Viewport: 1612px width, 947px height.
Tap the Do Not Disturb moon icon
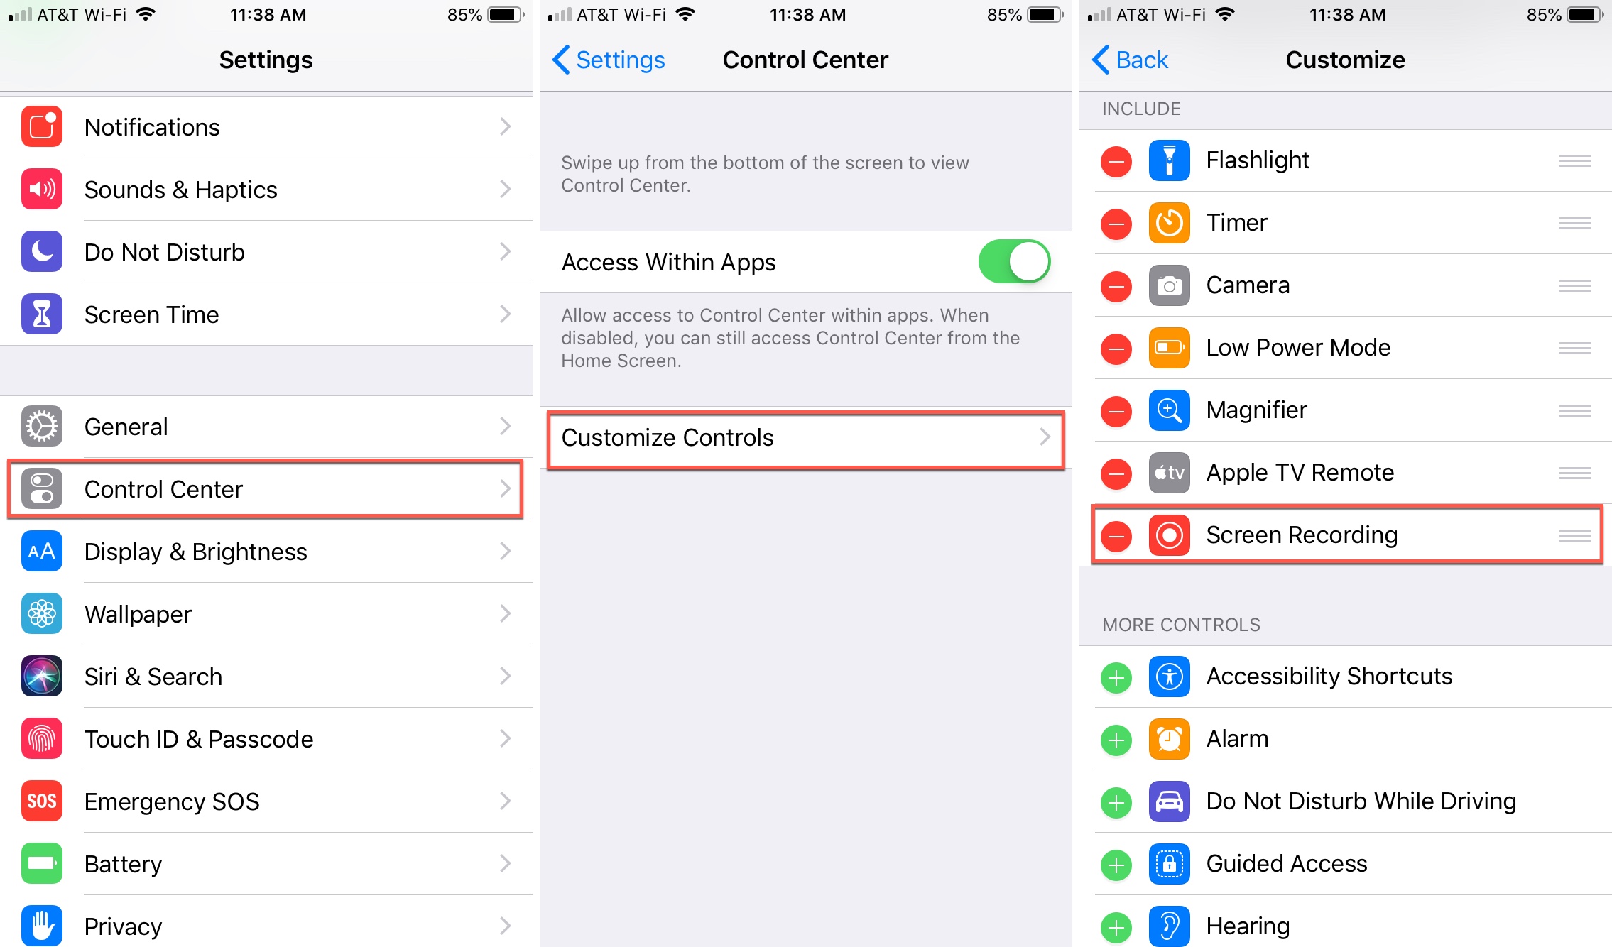tap(40, 251)
